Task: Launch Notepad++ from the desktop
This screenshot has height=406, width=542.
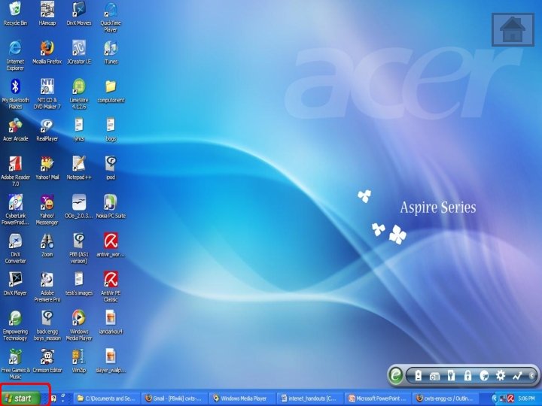Action: click(79, 164)
